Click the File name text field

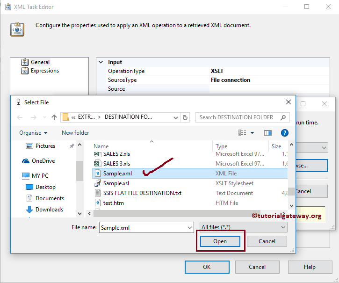click(x=143, y=228)
